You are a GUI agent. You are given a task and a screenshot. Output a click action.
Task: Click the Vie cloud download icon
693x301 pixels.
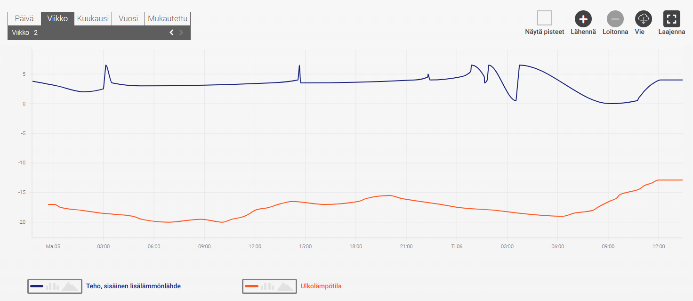click(643, 19)
